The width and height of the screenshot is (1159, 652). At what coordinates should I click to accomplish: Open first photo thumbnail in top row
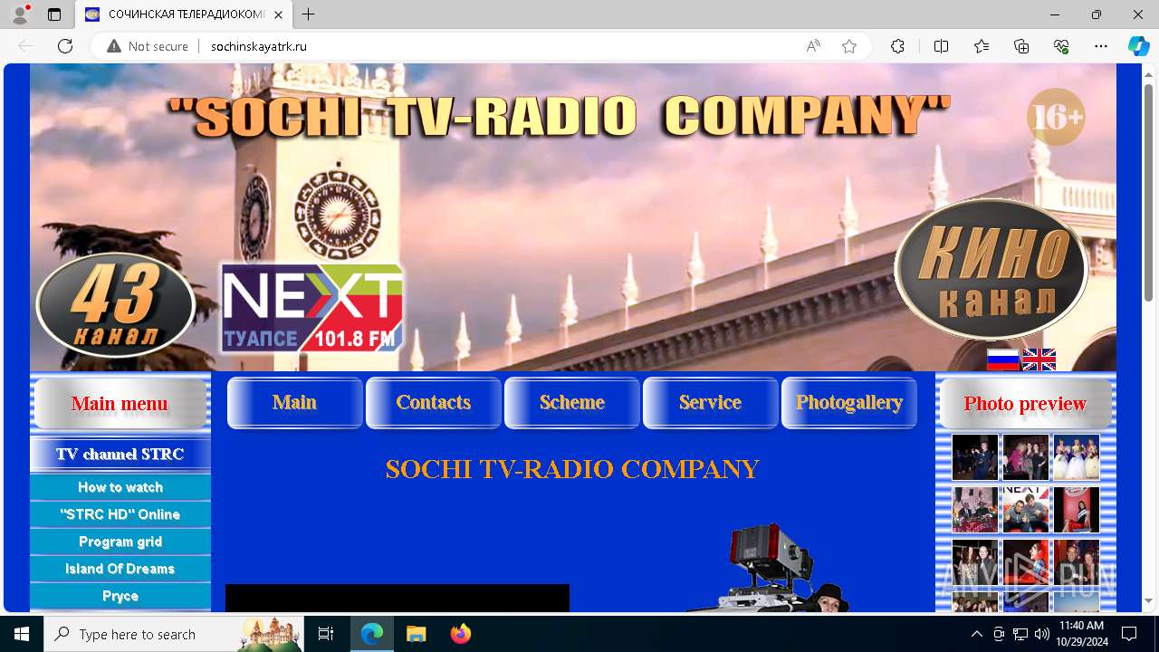pyautogui.click(x=975, y=457)
